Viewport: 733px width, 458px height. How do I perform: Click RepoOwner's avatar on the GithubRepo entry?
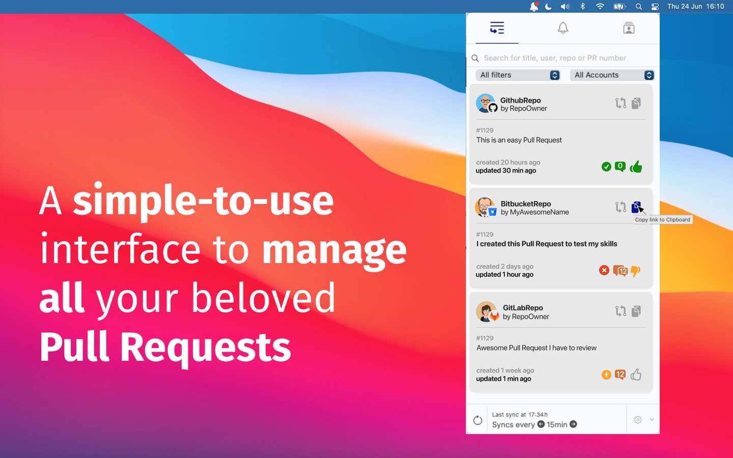point(486,103)
